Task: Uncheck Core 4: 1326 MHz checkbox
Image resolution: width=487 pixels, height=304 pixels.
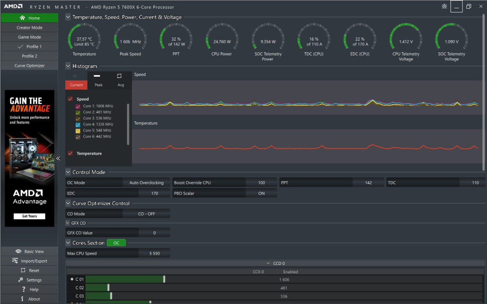Action: pyautogui.click(x=78, y=125)
